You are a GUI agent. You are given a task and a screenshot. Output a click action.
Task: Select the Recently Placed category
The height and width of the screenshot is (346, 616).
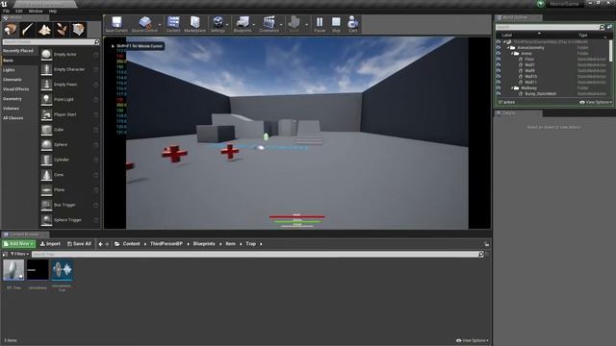(18, 51)
